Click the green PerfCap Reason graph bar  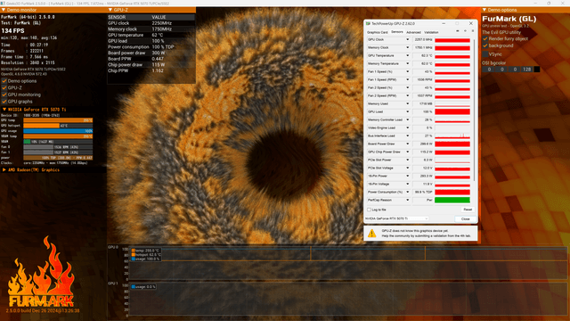pos(452,200)
